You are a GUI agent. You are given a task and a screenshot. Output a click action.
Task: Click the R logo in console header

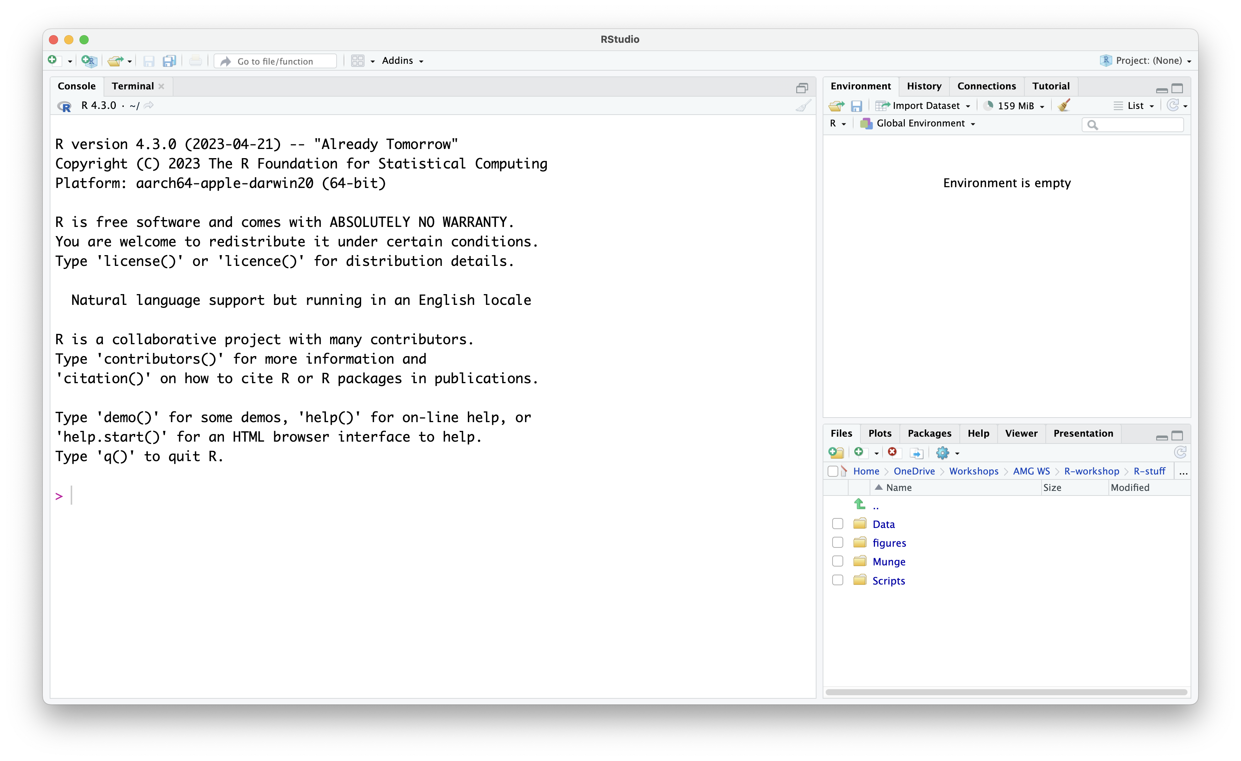[65, 106]
